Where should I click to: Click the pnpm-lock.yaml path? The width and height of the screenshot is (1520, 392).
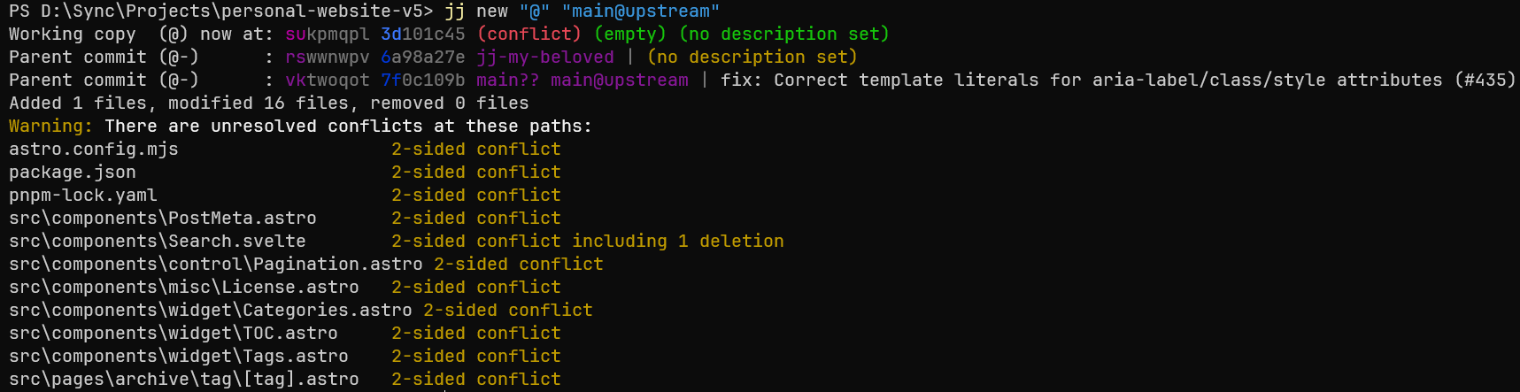[x=83, y=195]
